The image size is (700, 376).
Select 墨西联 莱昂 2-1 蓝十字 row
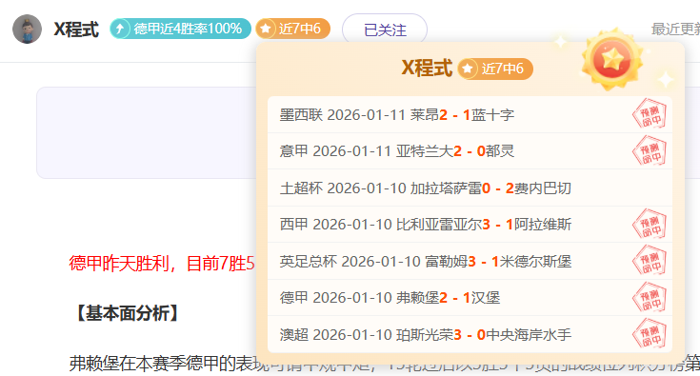pos(470,114)
